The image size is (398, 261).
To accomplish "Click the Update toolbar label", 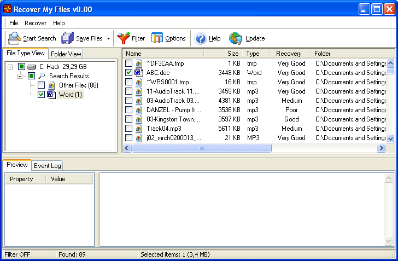I will (255, 38).
